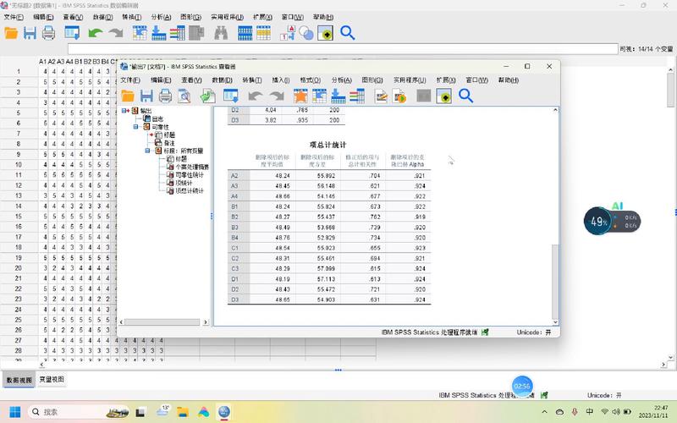This screenshot has width=677, height=423.
Task: Click Alpha value .919 in row B2
Action: (x=419, y=217)
